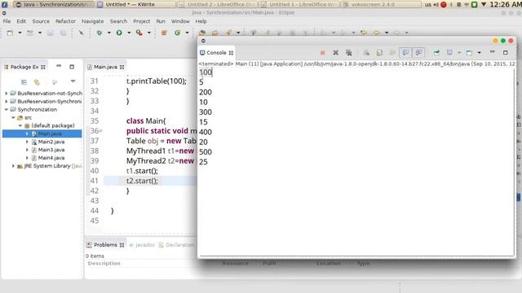Select Main4.java in Package Explorer
The width and height of the screenshot is (522, 293).
pos(51,158)
